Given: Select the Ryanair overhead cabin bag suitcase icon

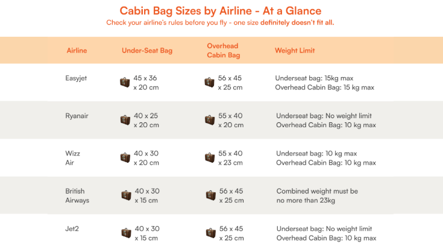Looking at the screenshot, I should (x=209, y=120).
